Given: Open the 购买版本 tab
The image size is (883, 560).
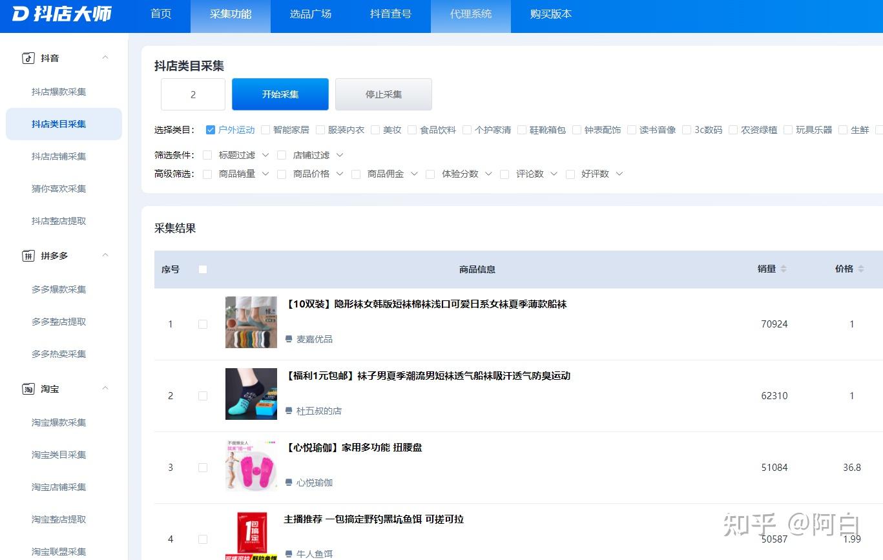Looking at the screenshot, I should tap(551, 14).
